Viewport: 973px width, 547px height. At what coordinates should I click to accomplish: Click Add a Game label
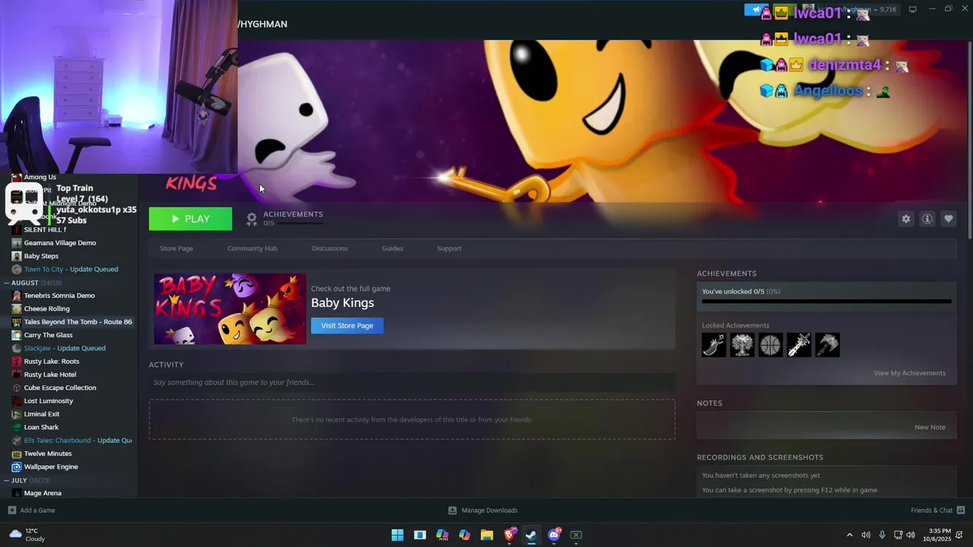(37, 511)
